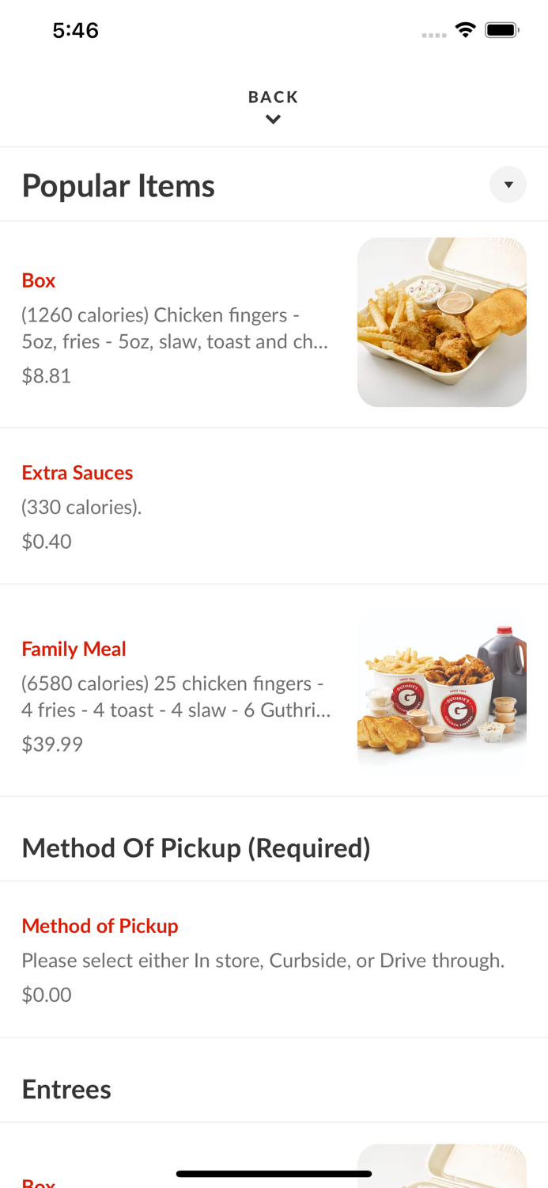
Task: Tap the $8.81 price on Box
Action: click(46, 376)
